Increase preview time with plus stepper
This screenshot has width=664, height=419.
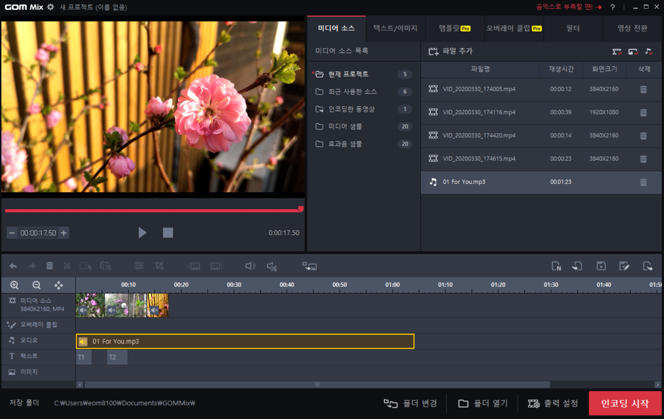click(64, 233)
